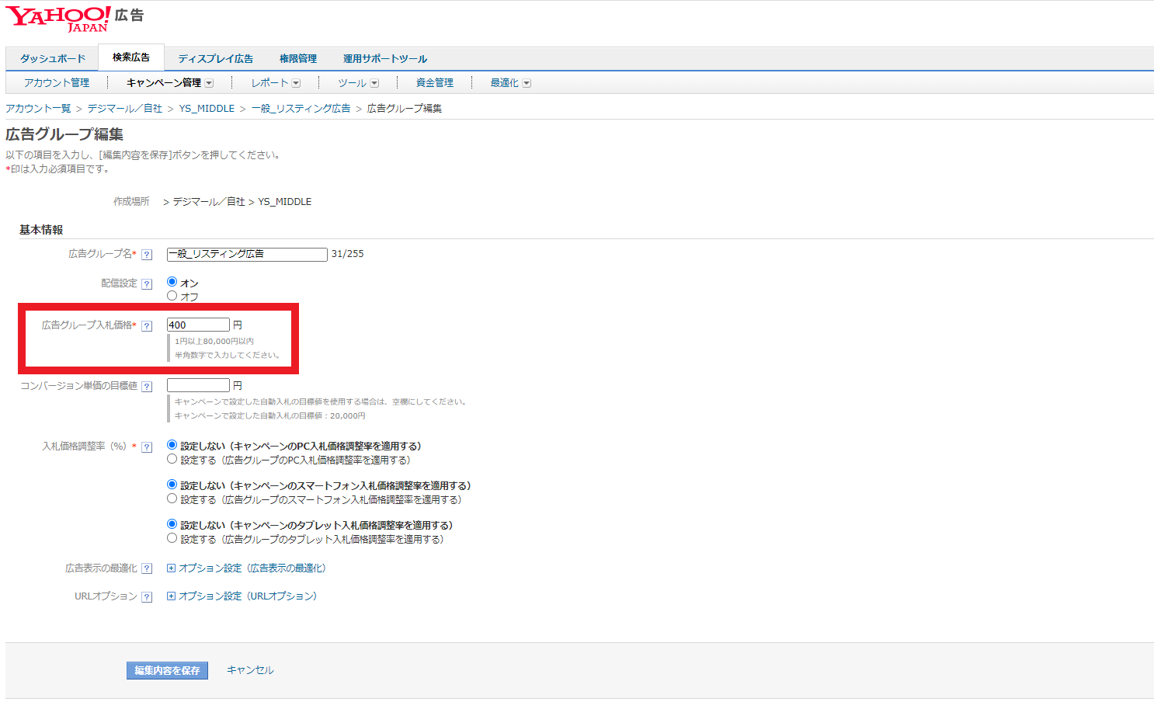Select 設定する for PC bid adjustment
The width and height of the screenshot is (1154, 716).
pyautogui.click(x=172, y=459)
